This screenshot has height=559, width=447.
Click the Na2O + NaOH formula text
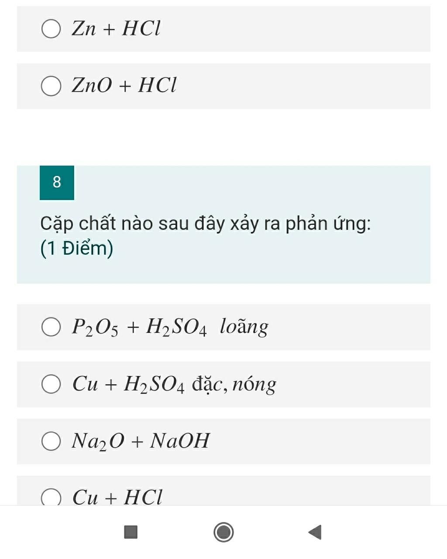click(141, 441)
